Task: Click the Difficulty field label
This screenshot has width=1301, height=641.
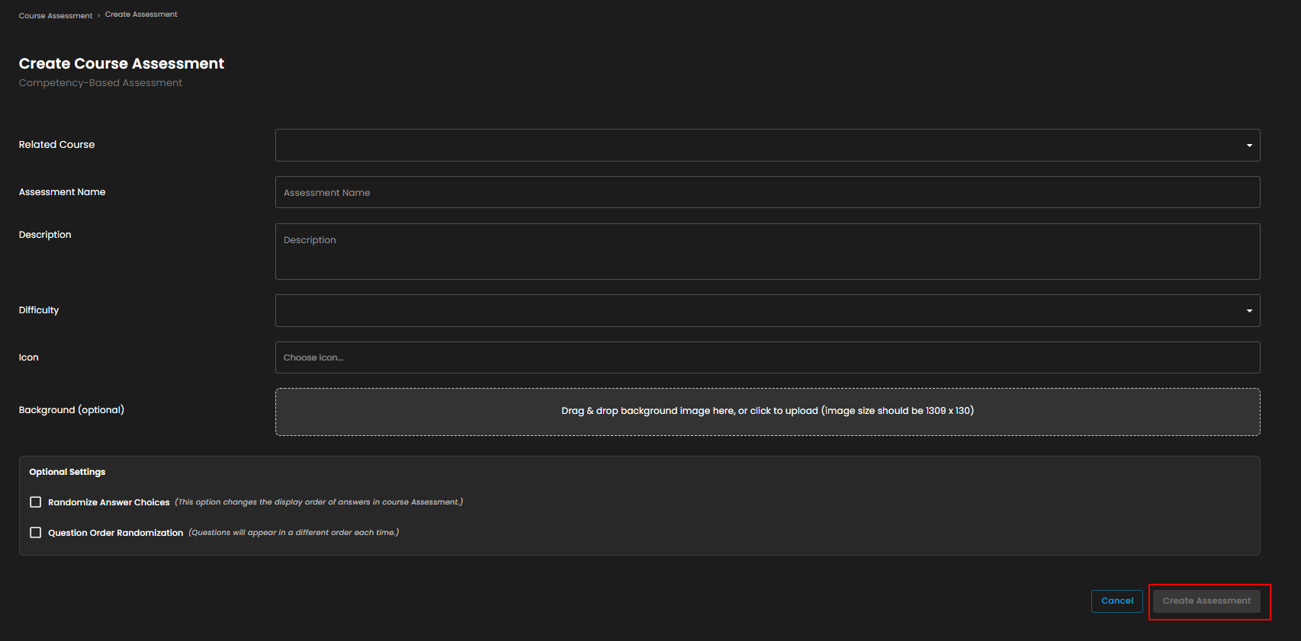Action: click(x=39, y=310)
